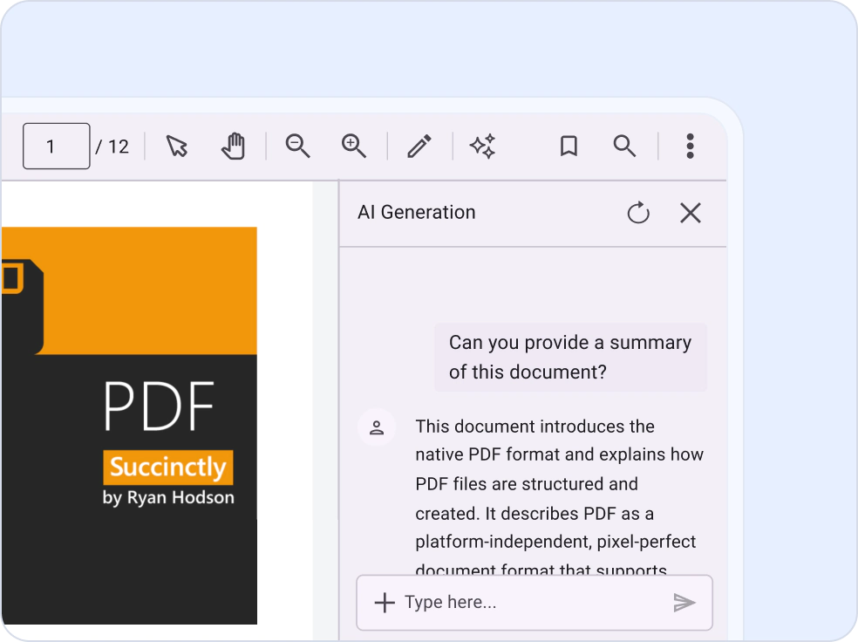The height and width of the screenshot is (642, 858).
Task: Open the bookmark panel
Action: [569, 147]
